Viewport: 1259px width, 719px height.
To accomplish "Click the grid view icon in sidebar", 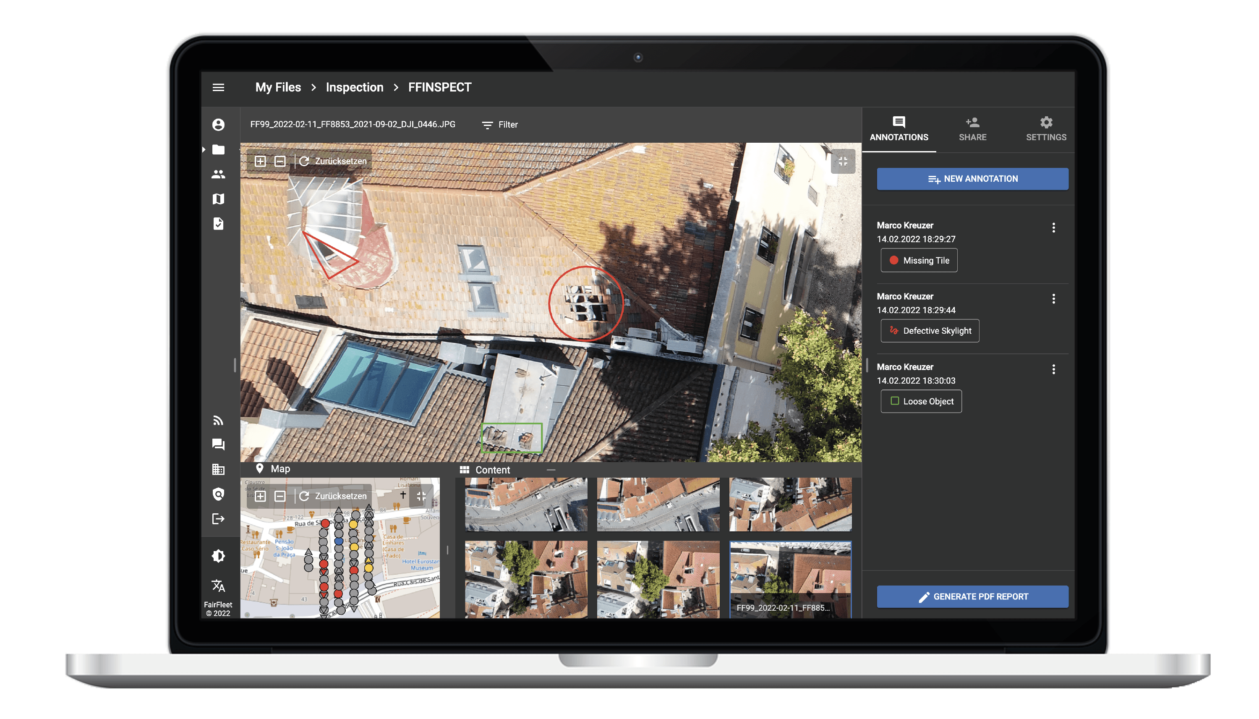I will click(x=219, y=469).
